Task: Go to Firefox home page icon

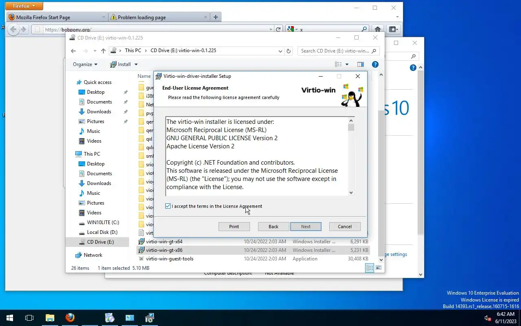Action: coord(378,29)
